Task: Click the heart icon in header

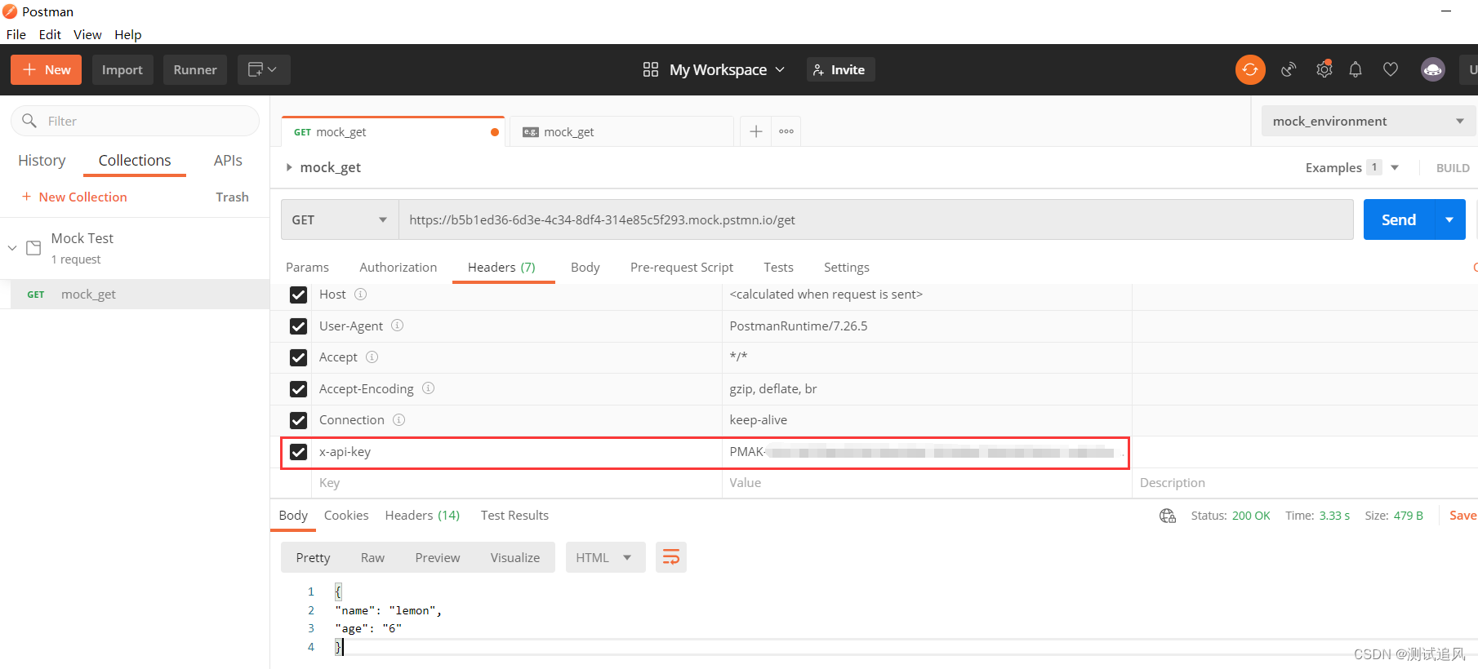Action: pos(1391,69)
